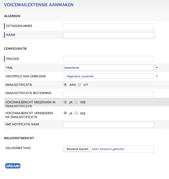This screenshot has width=169, height=179.
Task: Focus the SMS notificatie naar field
Action: (108, 125)
